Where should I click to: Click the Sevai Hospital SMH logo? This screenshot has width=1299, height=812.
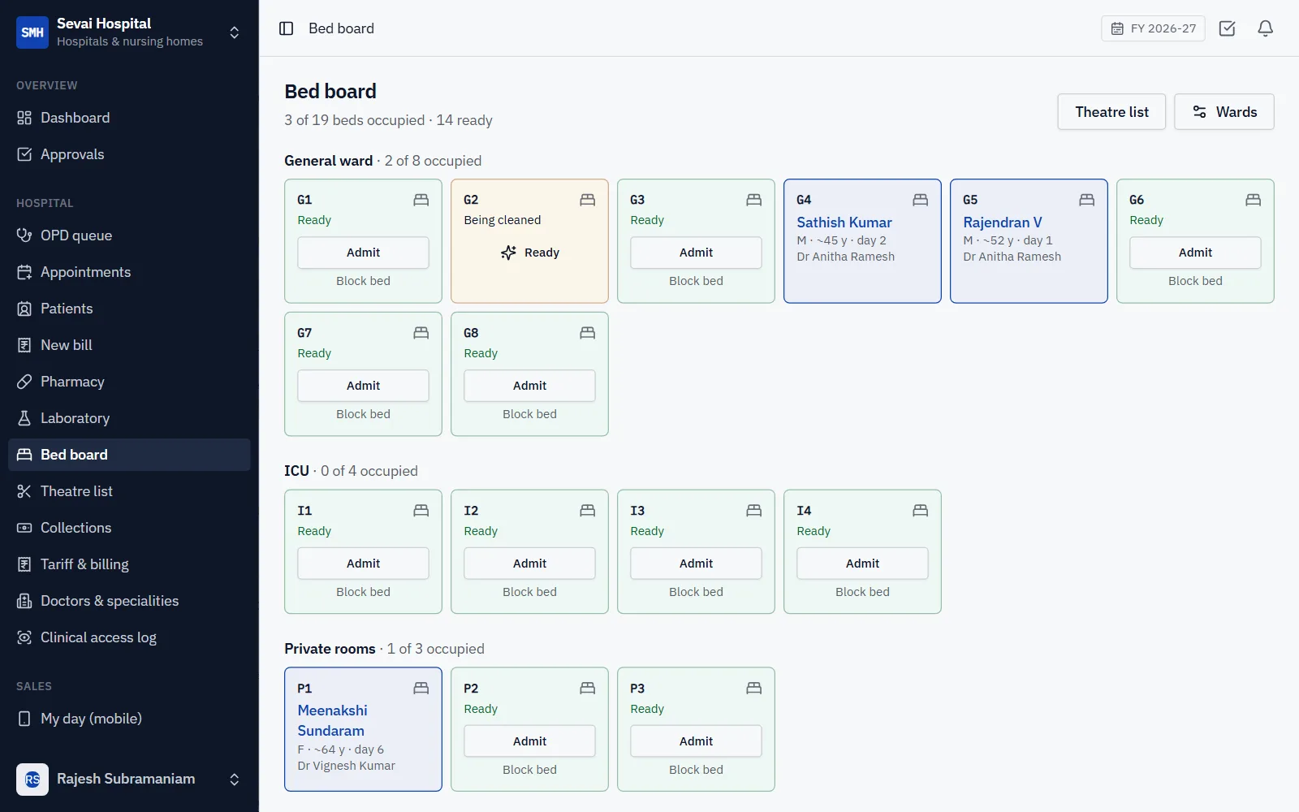pos(32,32)
